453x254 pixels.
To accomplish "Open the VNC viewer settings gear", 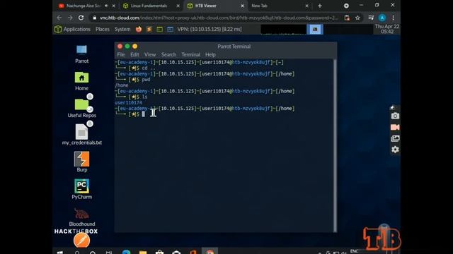I will [x=395, y=150].
